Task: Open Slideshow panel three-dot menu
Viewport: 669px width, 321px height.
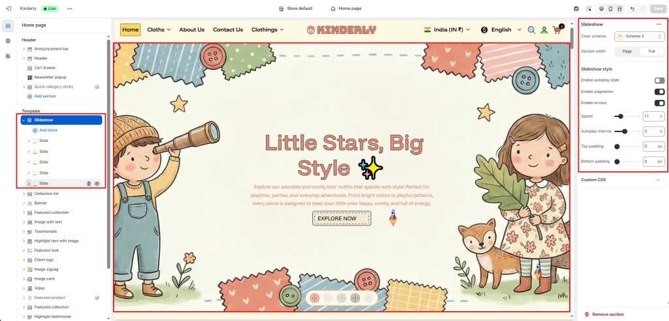Action: point(659,24)
